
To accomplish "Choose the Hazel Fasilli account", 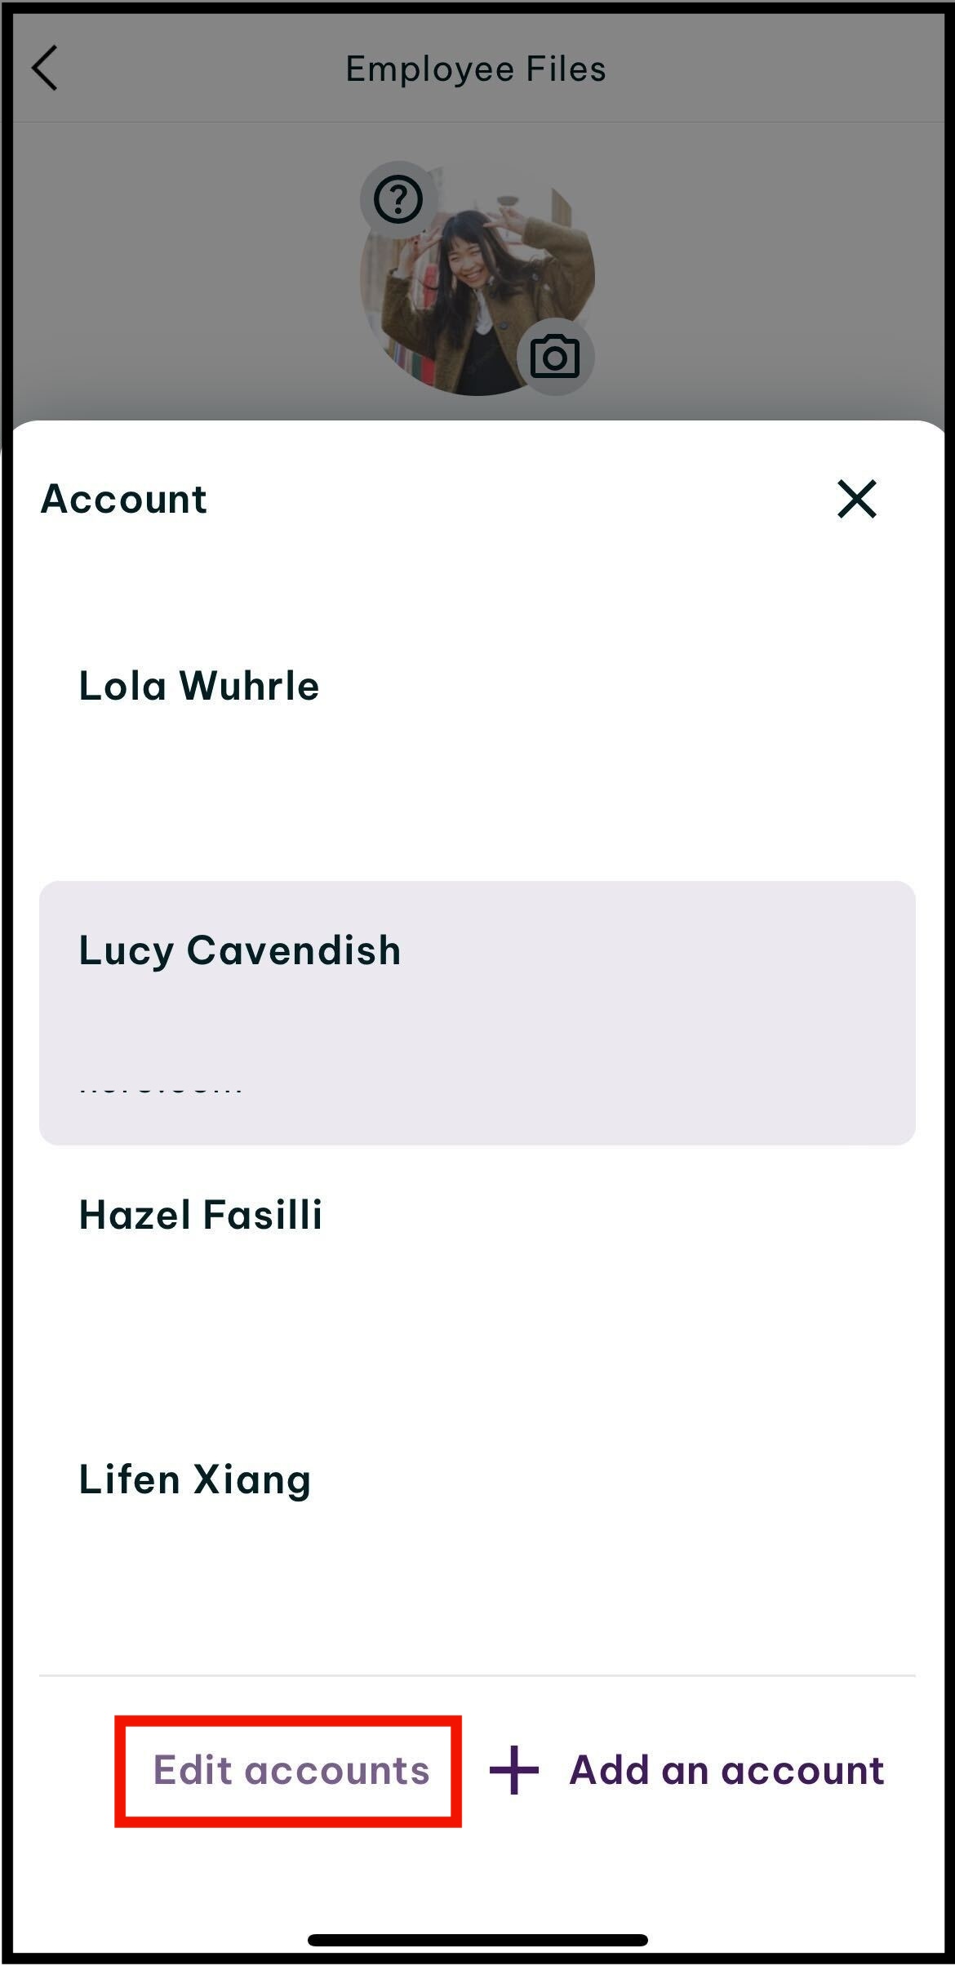I will (x=201, y=1215).
